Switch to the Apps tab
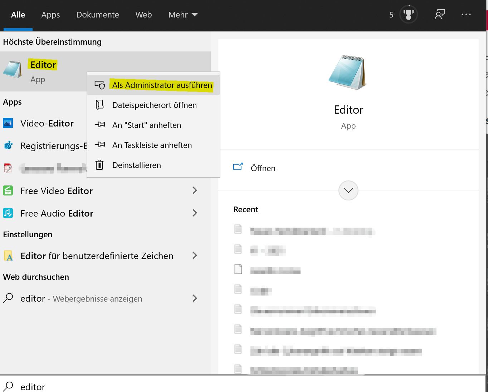The image size is (488, 392). click(50, 15)
